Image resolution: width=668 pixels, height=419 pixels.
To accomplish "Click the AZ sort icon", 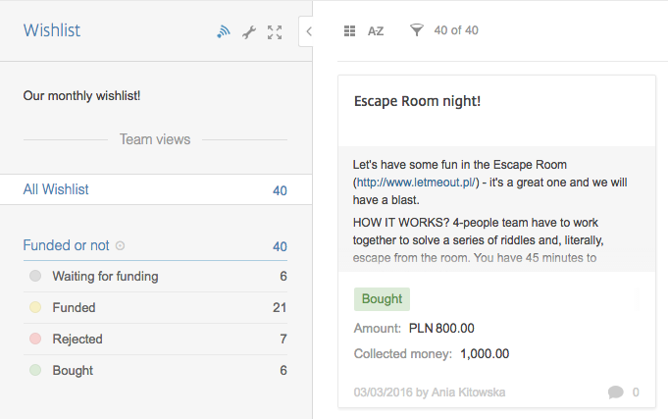I will click(x=376, y=31).
